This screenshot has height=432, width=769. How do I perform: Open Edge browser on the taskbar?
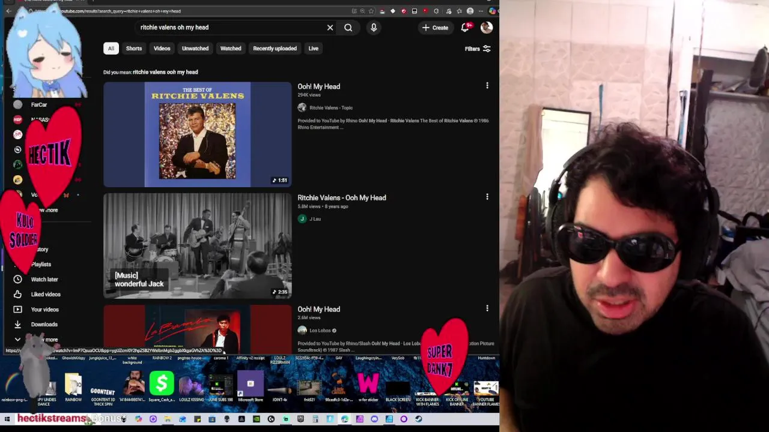tap(345, 419)
